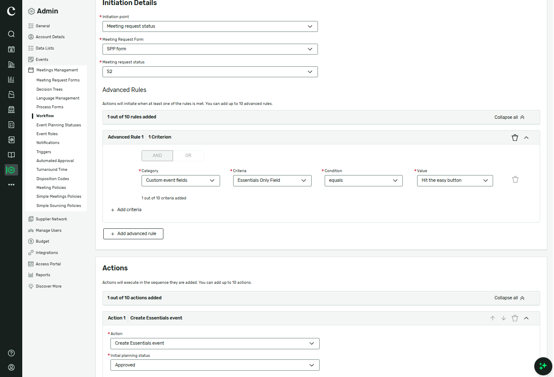Open the building icon in left rail

tap(11, 64)
